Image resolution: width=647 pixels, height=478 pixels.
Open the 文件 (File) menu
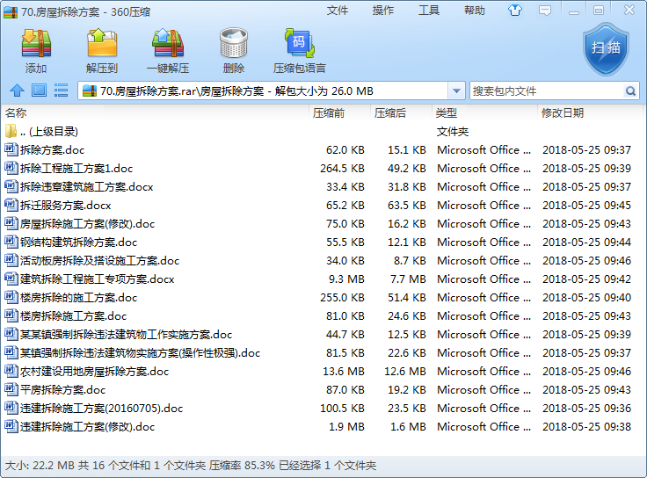[338, 11]
